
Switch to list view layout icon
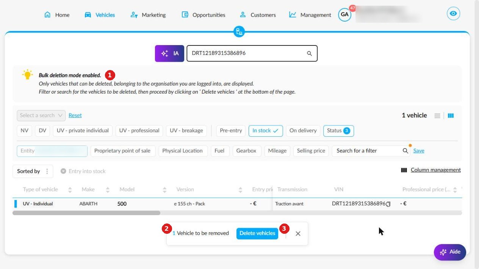[x=437, y=116]
